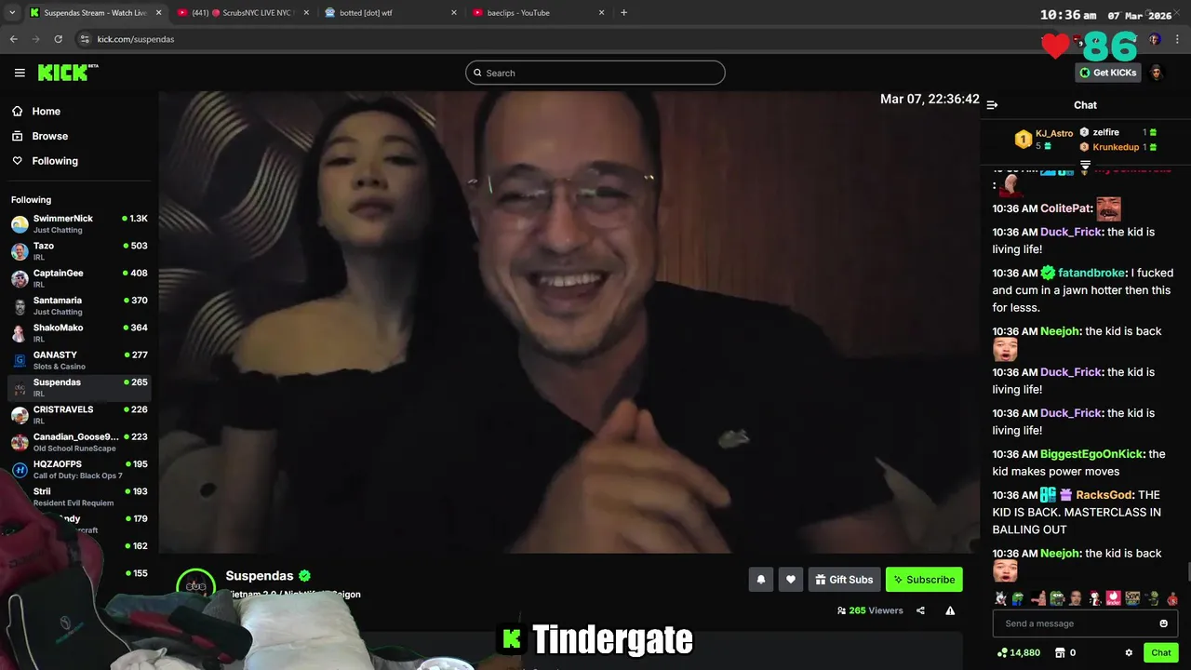
Task: Click the Get KICKs button
Action: 1107,73
